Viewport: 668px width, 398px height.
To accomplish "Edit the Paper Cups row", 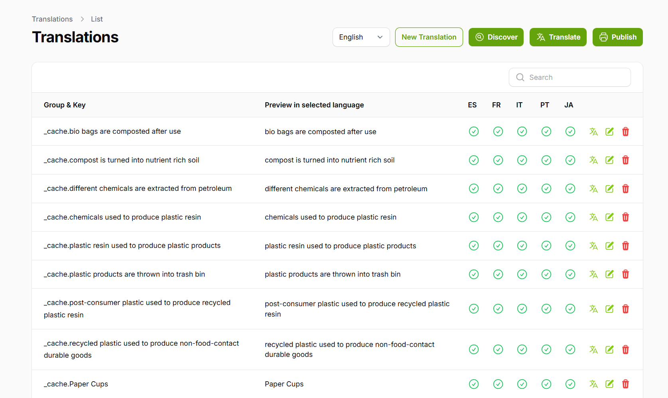I will pyautogui.click(x=609, y=384).
